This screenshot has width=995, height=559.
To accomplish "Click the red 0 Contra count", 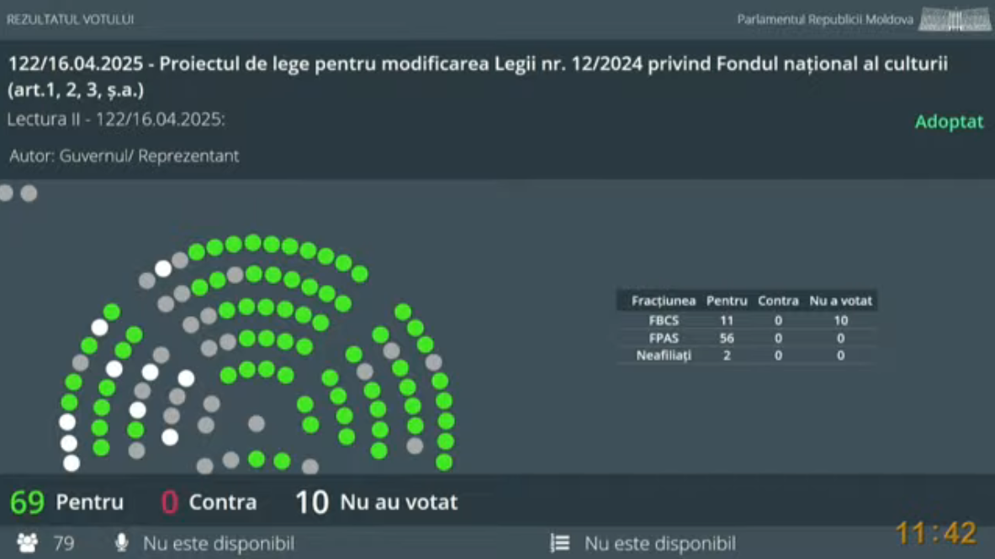I will pyautogui.click(x=170, y=503).
